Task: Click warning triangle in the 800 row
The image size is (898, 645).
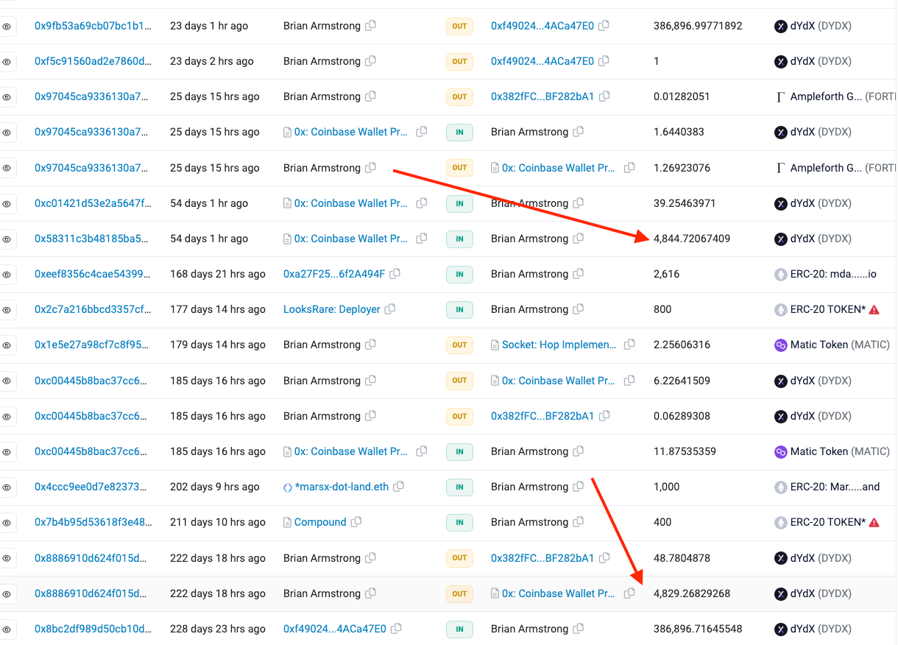Action: click(x=874, y=309)
